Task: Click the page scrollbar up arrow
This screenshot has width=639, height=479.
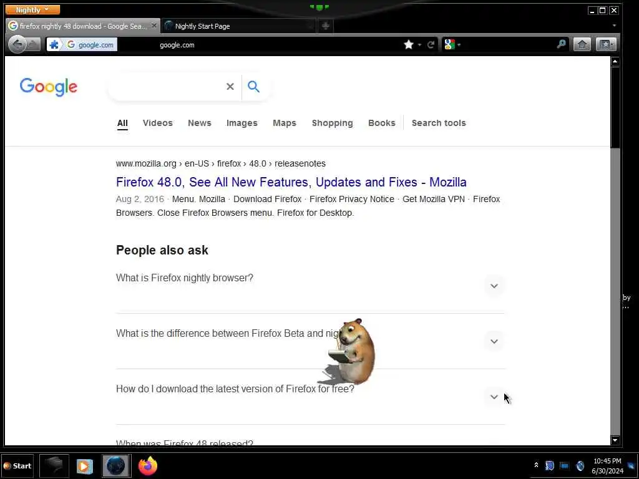Action: (x=615, y=62)
